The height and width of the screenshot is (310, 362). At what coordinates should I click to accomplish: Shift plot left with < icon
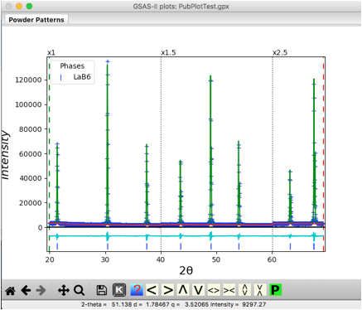point(152,290)
